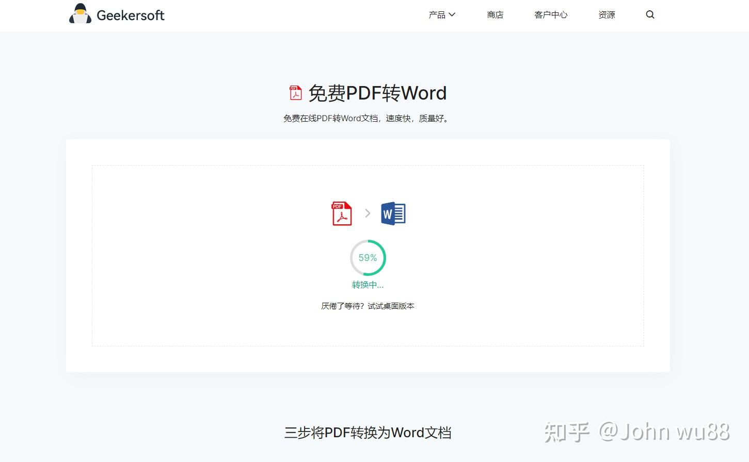This screenshot has height=462, width=749.
Task: Click the small PDF icon beside the title
Action: coord(295,93)
